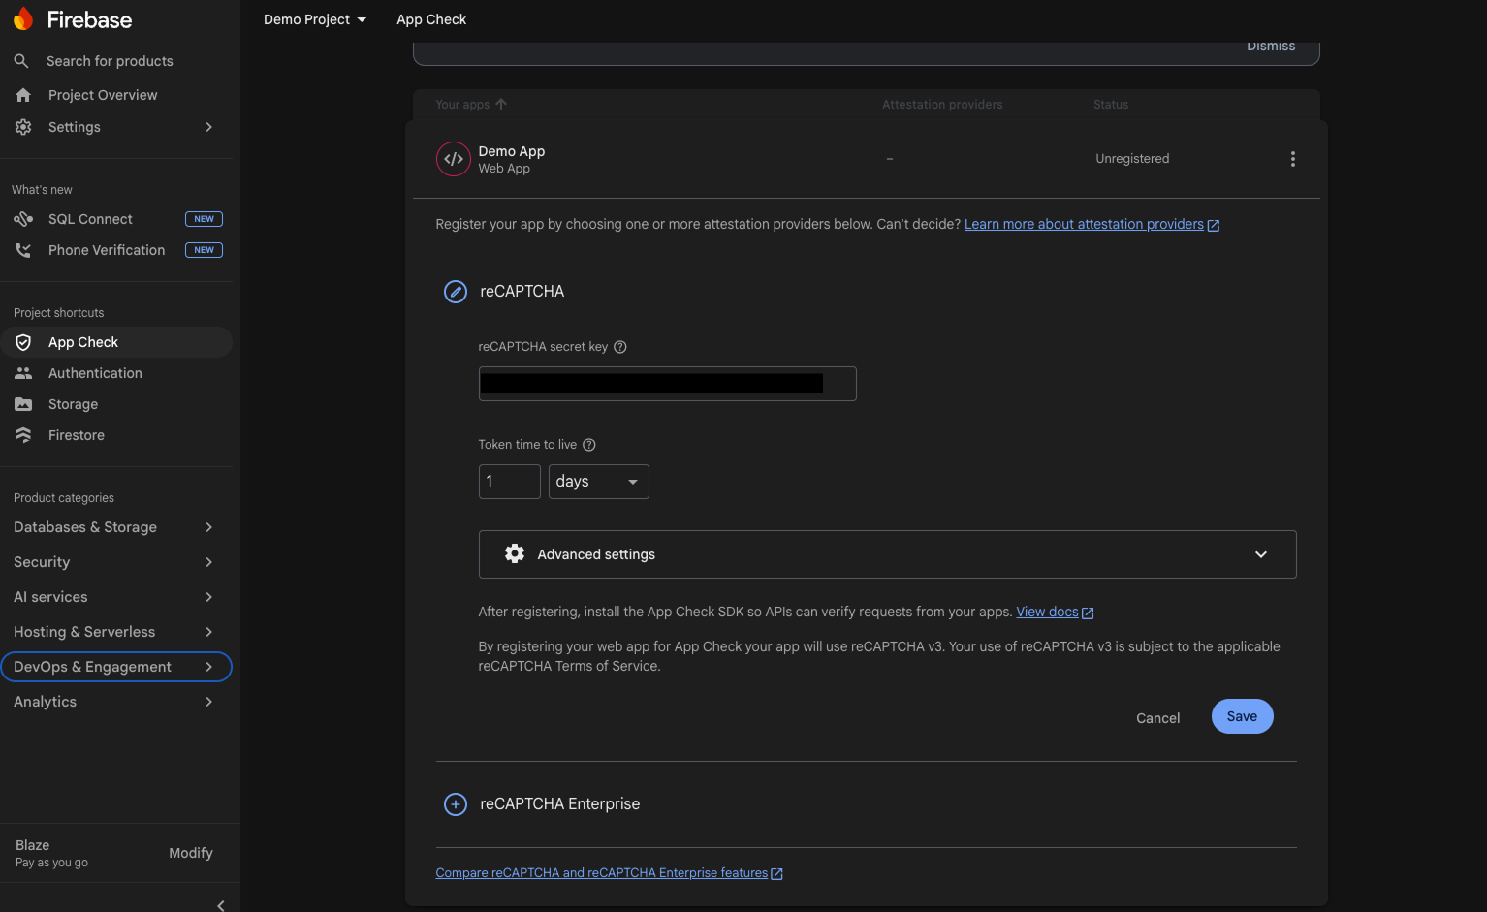This screenshot has width=1487, height=912.
Task: Open the days unit dropdown
Action: [x=599, y=482]
